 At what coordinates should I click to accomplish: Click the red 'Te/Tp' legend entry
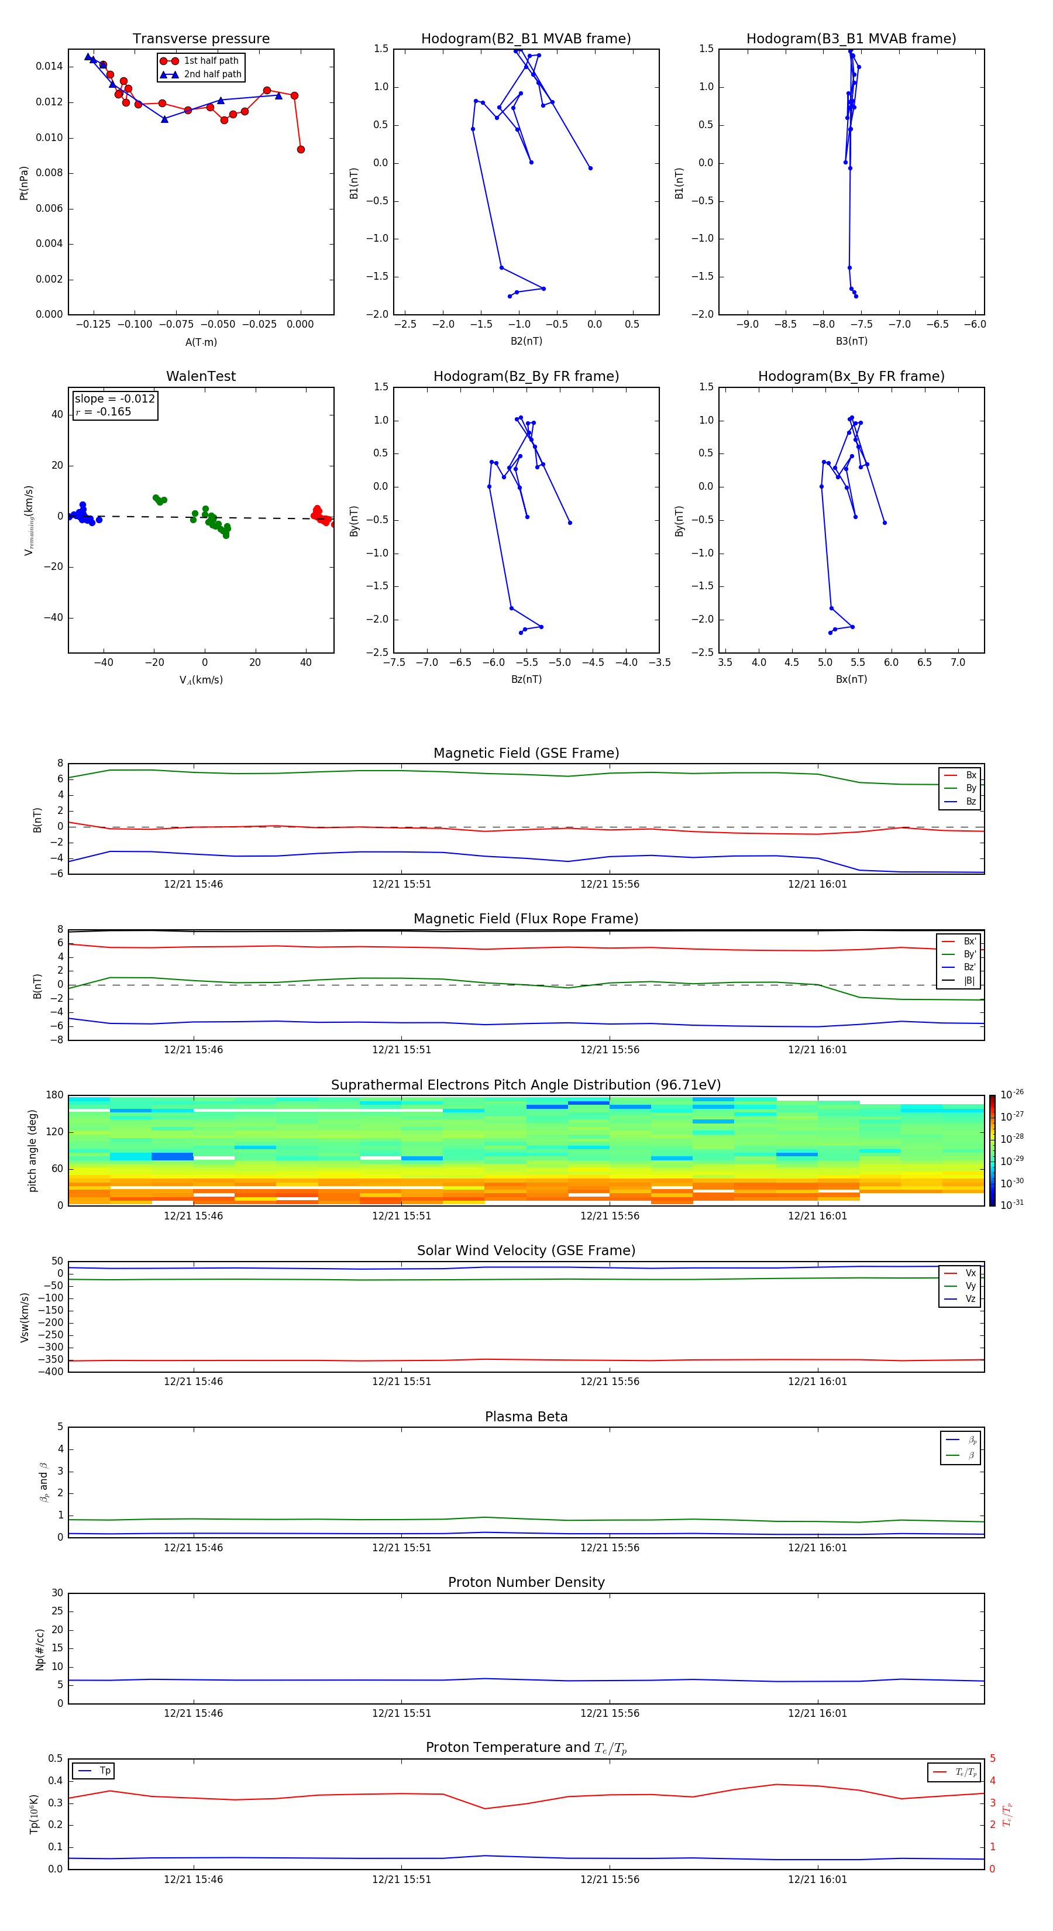click(x=955, y=1772)
